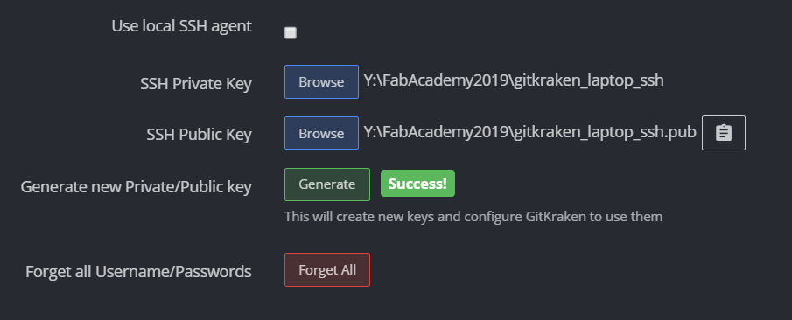The height and width of the screenshot is (320, 792).
Task: Click FabAcademy2019 folder name in public key path
Action: 445,132
